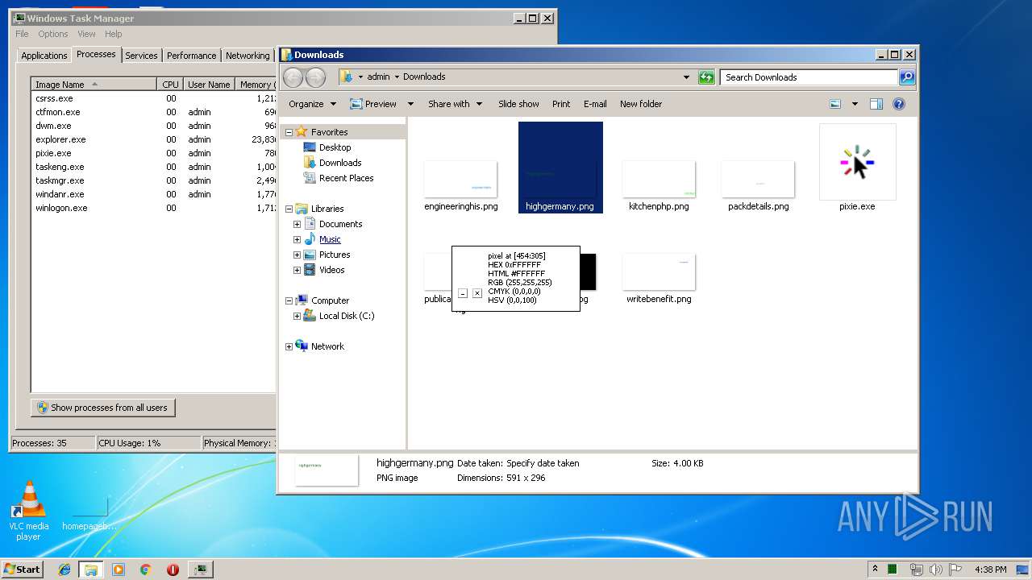This screenshot has width=1032, height=580.
Task: Select explorer.exe process row
Action: tap(154, 139)
